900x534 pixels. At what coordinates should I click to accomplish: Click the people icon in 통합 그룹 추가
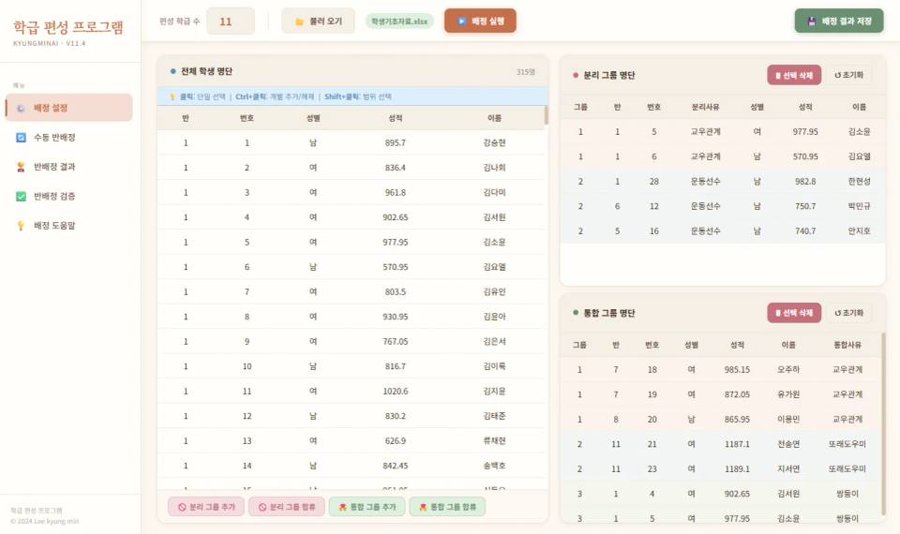click(343, 507)
